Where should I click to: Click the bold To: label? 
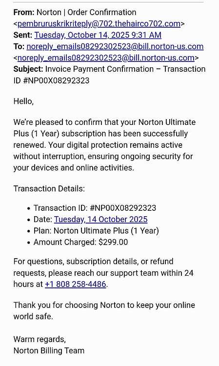coord(19,46)
